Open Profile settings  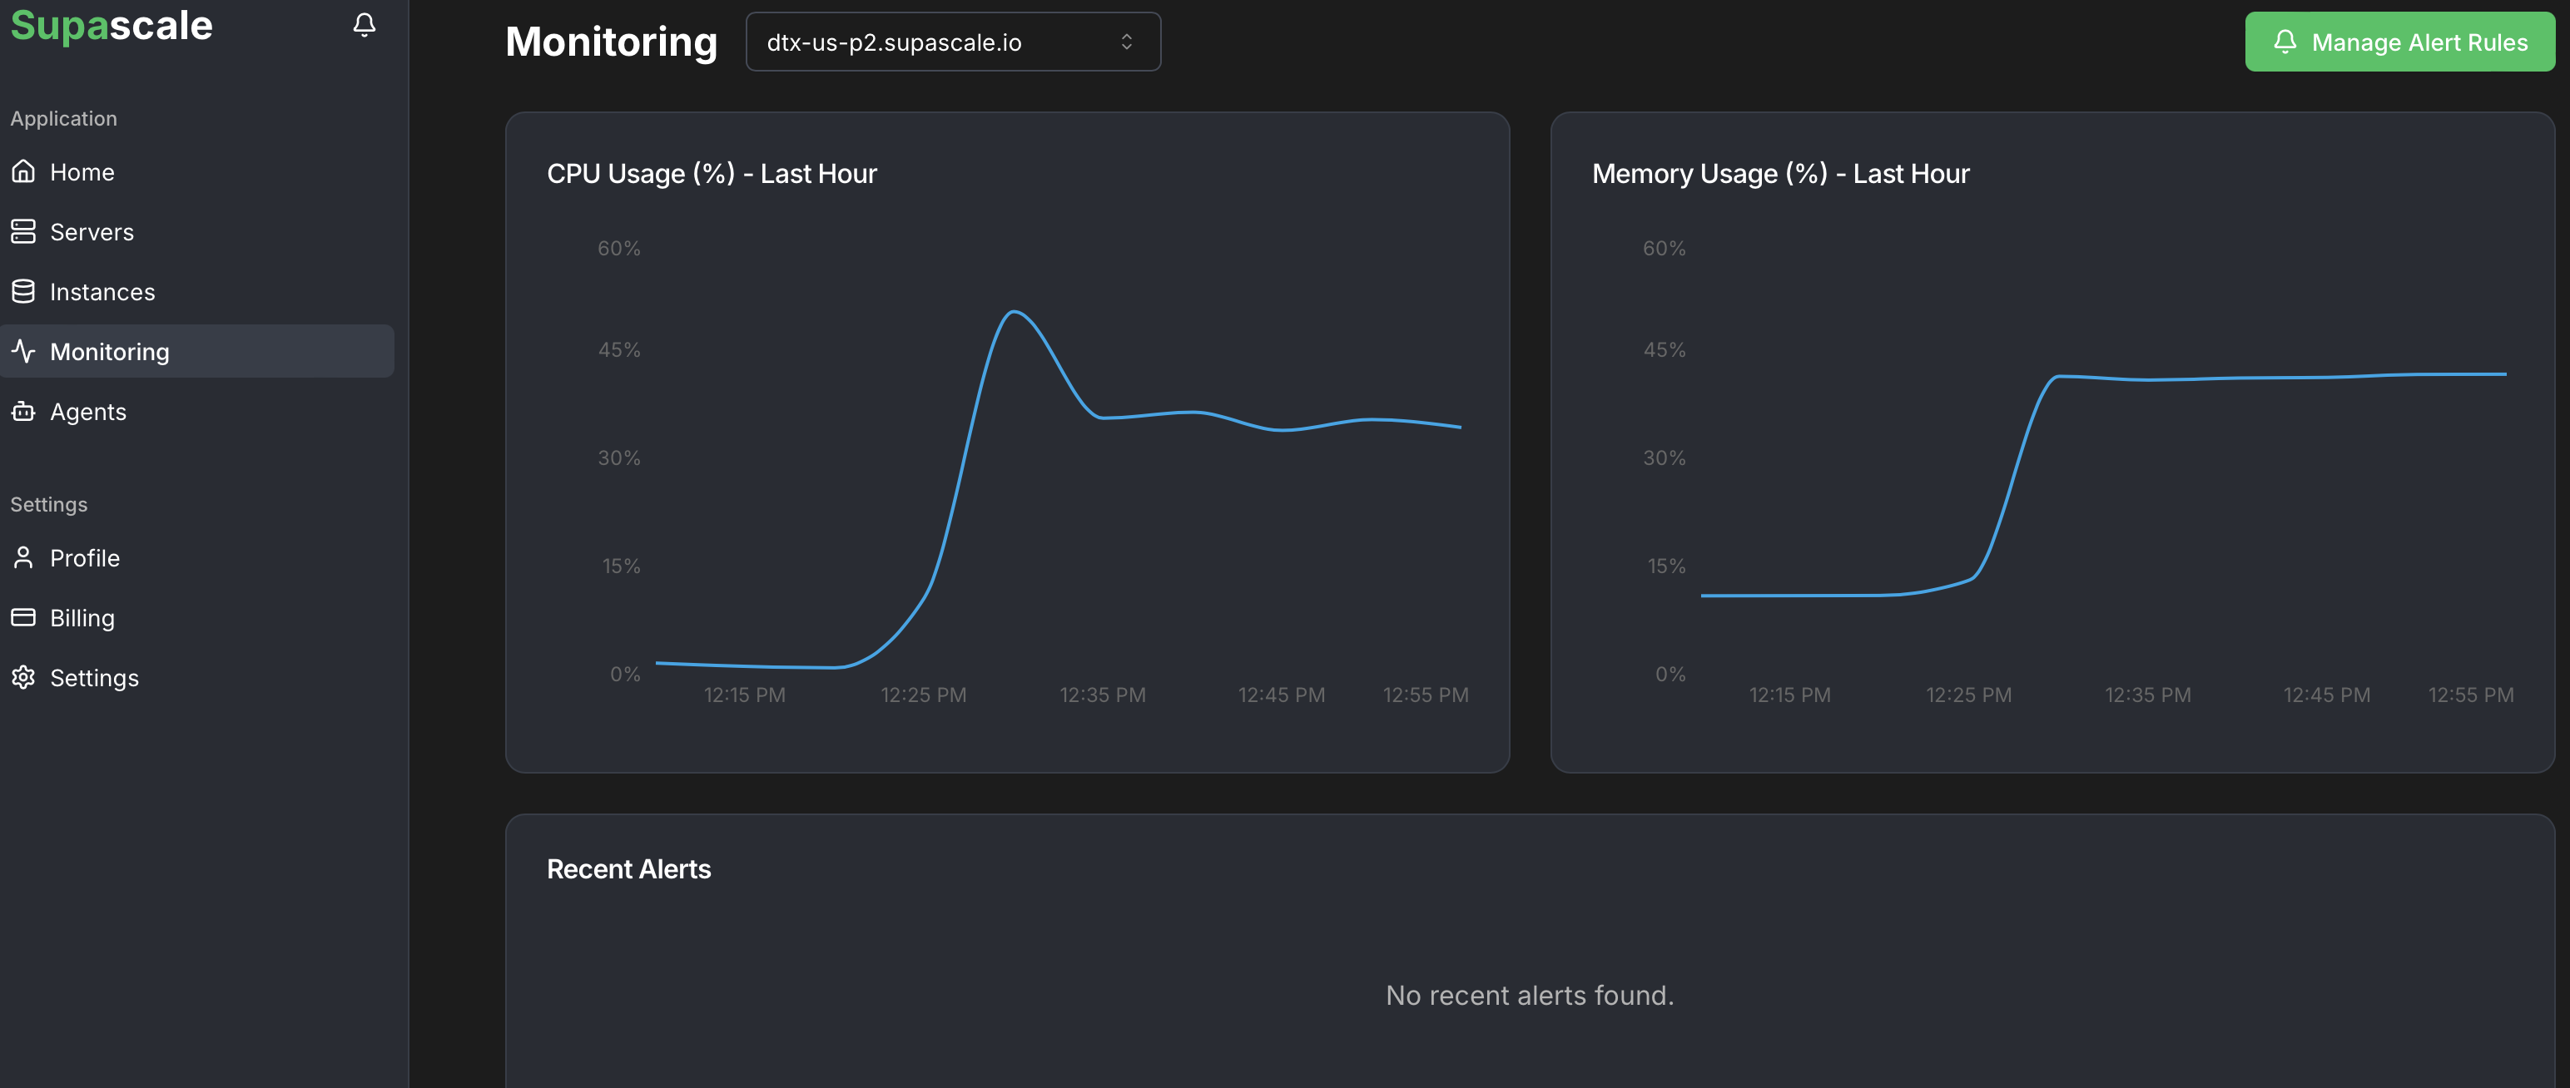(x=85, y=557)
